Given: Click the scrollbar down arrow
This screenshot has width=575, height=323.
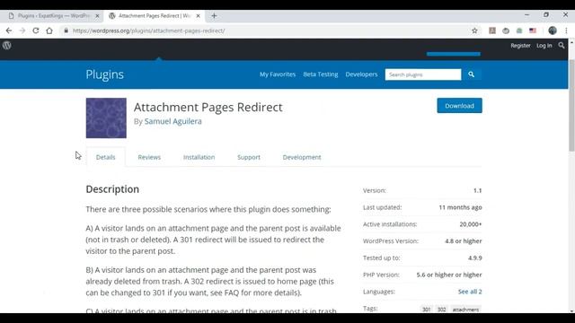Looking at the screenshot, I should tap(571, 311).
